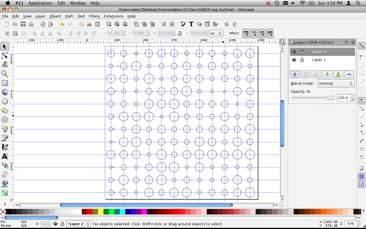Viewport: 366px width, 229px height.
Task: Toggle lock on Layer 2
Action: tap(302, 52)
